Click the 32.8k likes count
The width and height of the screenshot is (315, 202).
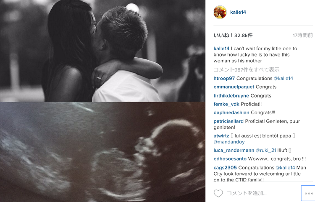233,36
